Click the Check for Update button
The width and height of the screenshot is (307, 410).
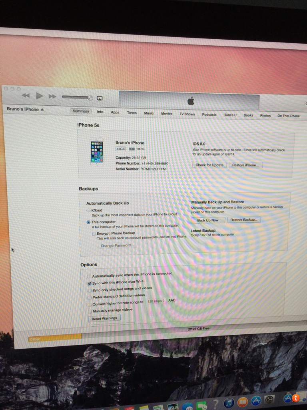coord(209,165)
